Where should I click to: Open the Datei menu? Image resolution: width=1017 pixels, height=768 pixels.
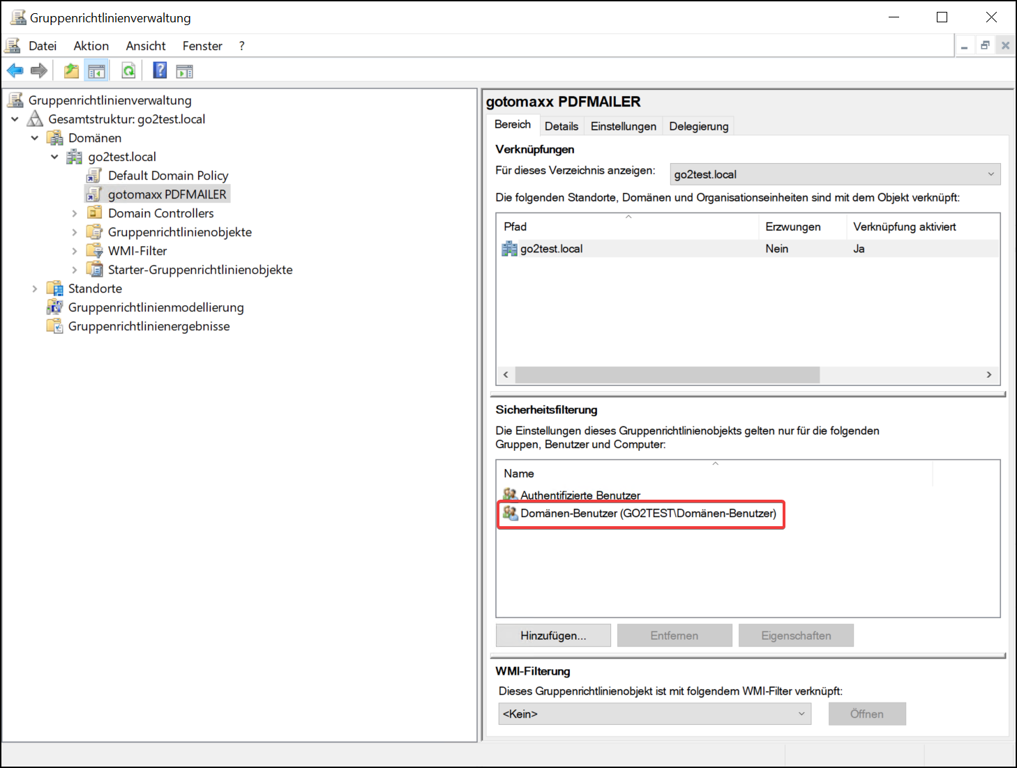click(x=43, y=46)
